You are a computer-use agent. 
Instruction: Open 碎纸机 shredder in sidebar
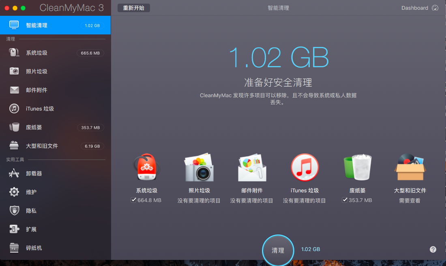[34, 248]
